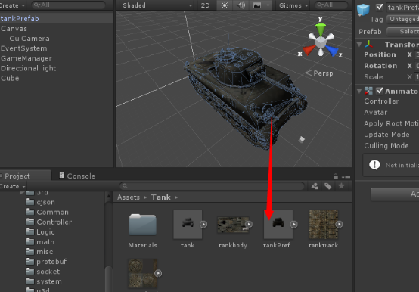The height and width of the screenshot is (292, 419).
Task: Toggle tankPrefab active checkbox in Inspector
Action: tap(380, 7)
